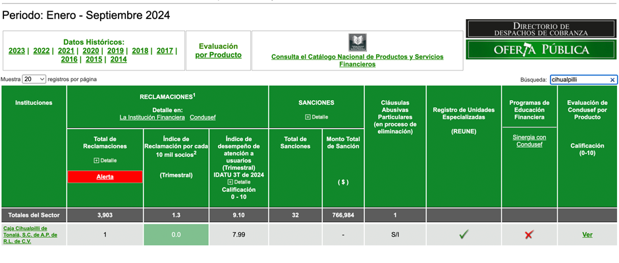Open Evaluación por Producto link

pos(219,51)
